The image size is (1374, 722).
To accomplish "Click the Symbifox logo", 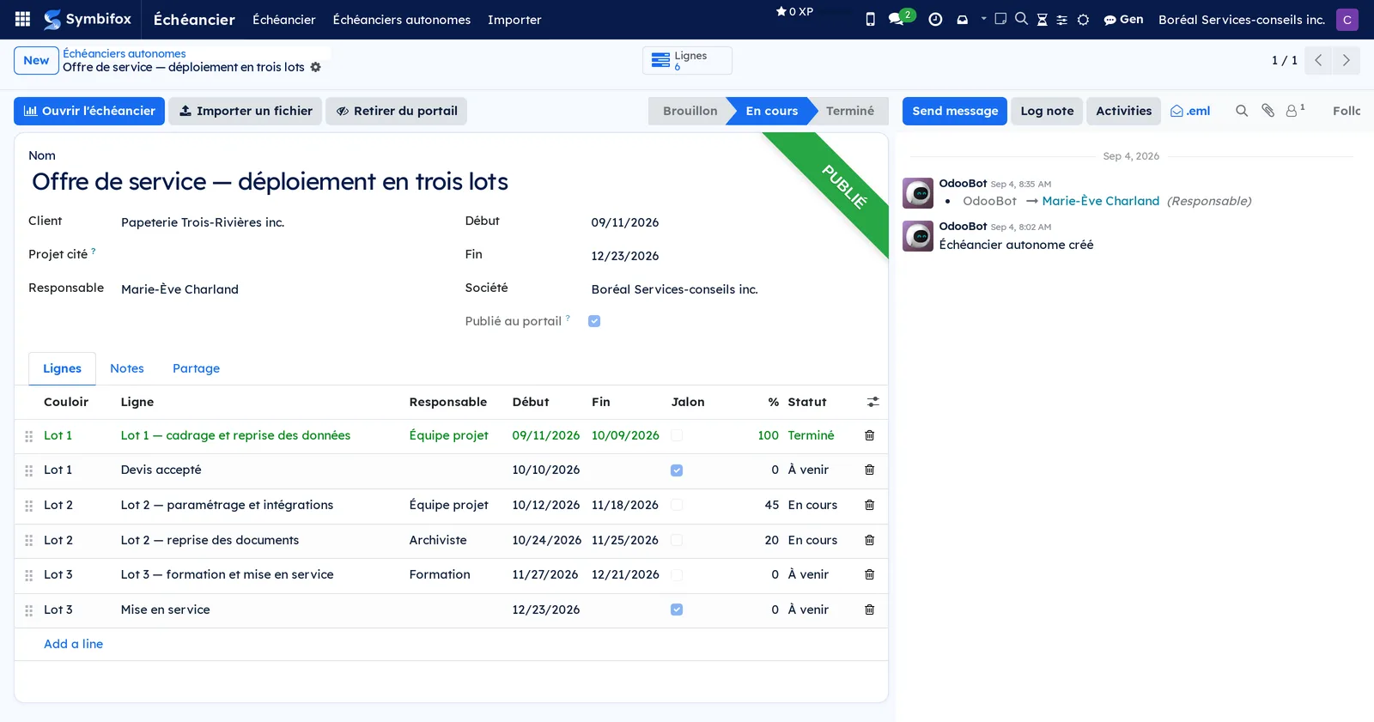I will point(88,19).
